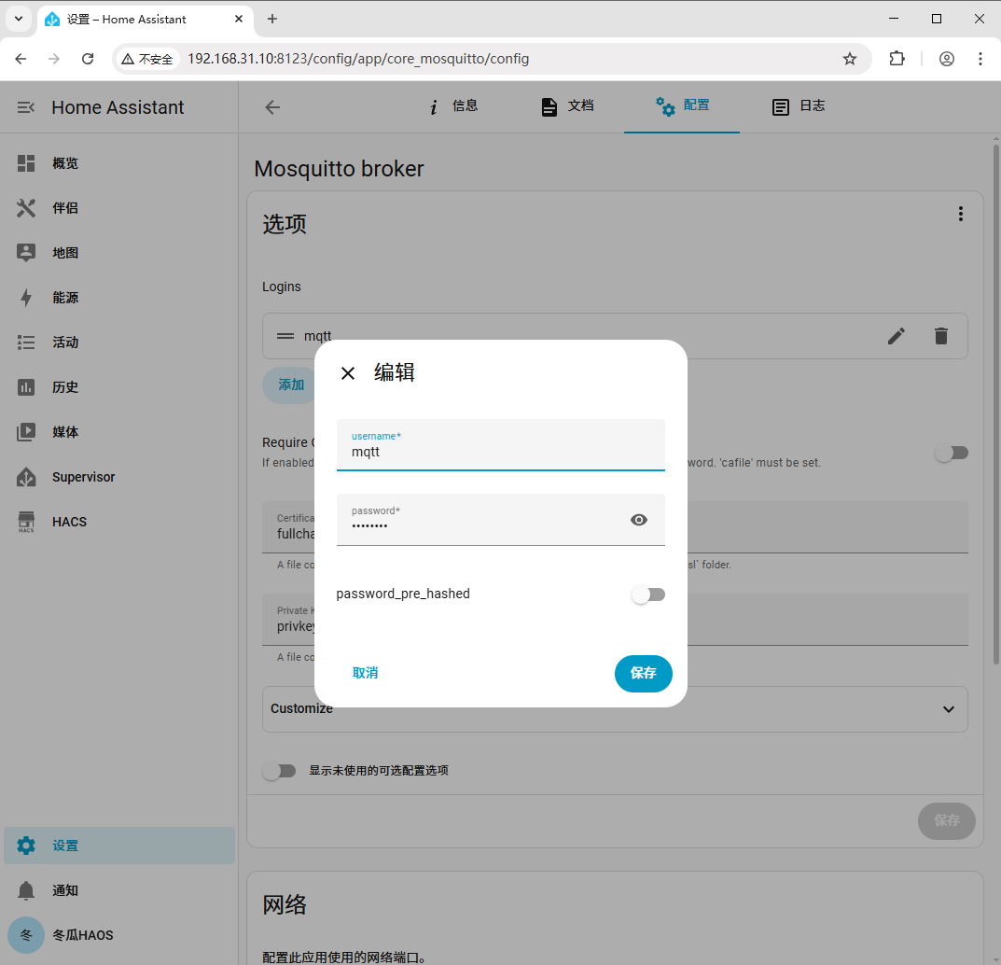1001x965 pixels.
Task: Open Supervisor in sidebar
Action: click(119, 477)
